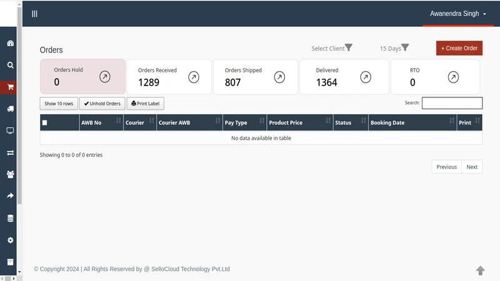500x281 pixels.
Task: Go to the Previous page
Action: click(446, 167)
